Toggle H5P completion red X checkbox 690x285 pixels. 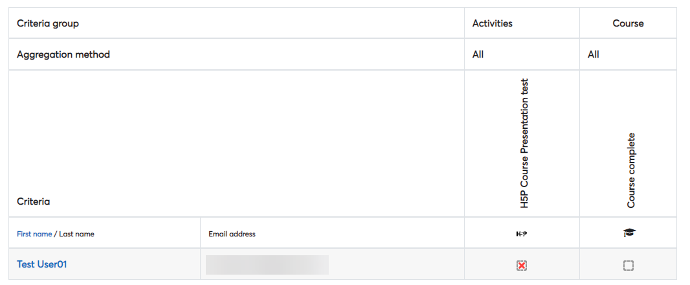[x=522, y=266]
